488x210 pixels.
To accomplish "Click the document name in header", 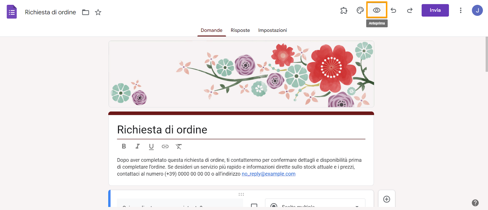I will point(50,12).
